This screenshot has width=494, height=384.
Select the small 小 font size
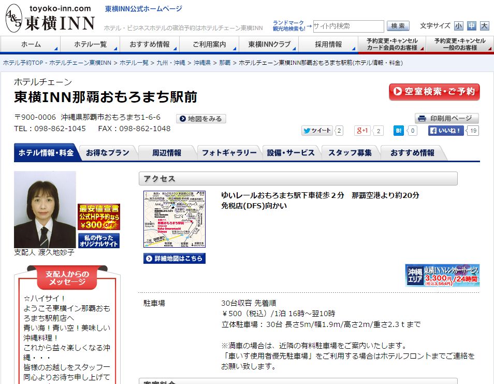pyautogui.click(x=459, y=26)
